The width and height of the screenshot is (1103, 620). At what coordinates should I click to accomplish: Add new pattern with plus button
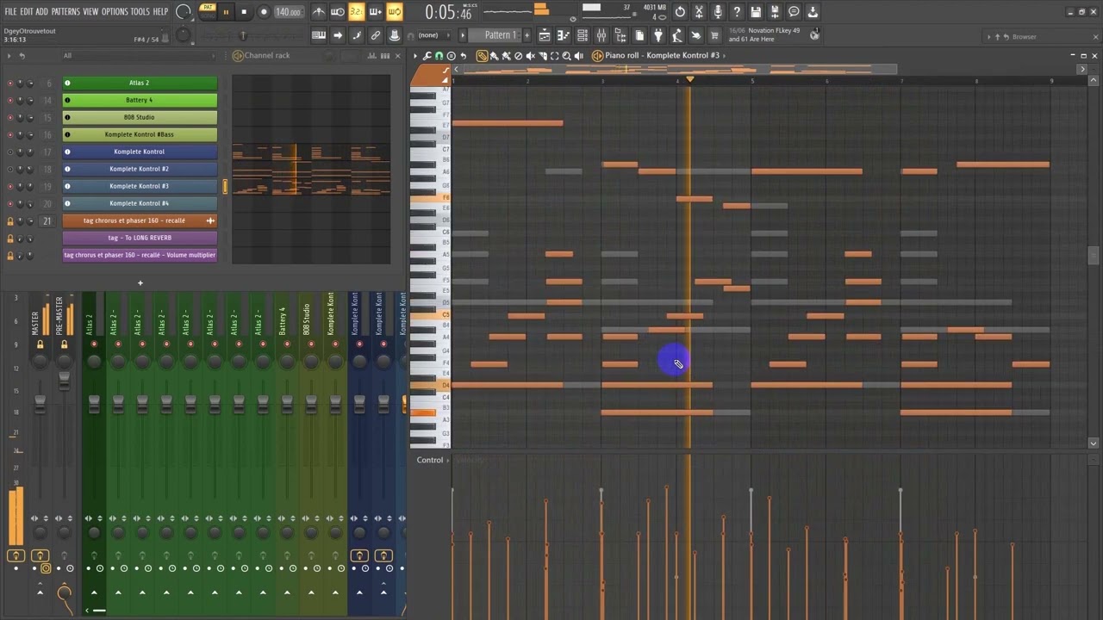pos(527,35)
